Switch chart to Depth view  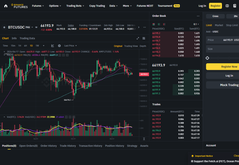pyautogui.click(x=143, y=46)
